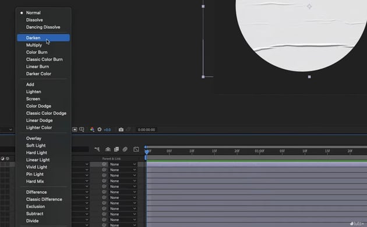The image size is (367, 227).
Task: Open the Graph Editor
Action: [136, 150]
